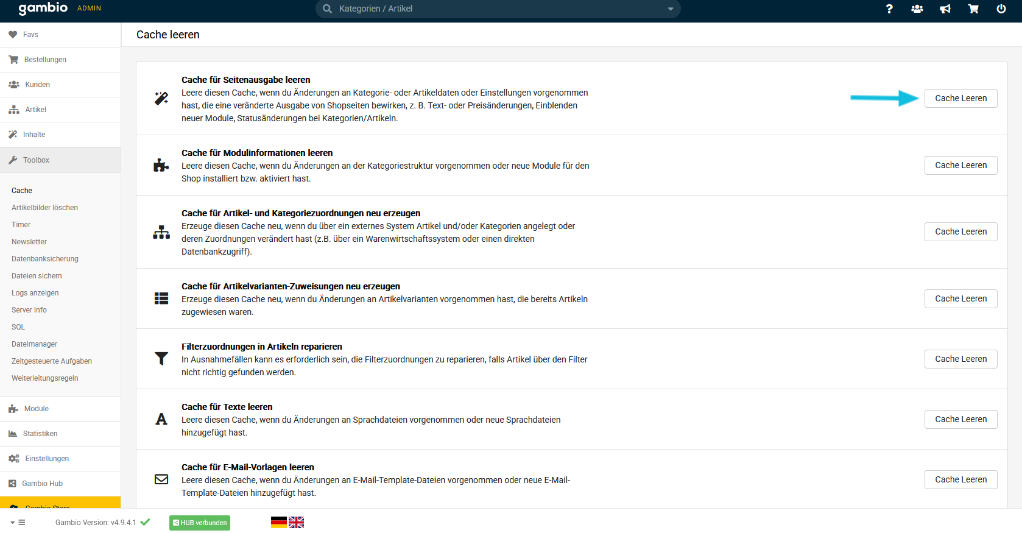Open the Einstellungen menu
This screenshot has height=533, width=1022.
point(60,459)
